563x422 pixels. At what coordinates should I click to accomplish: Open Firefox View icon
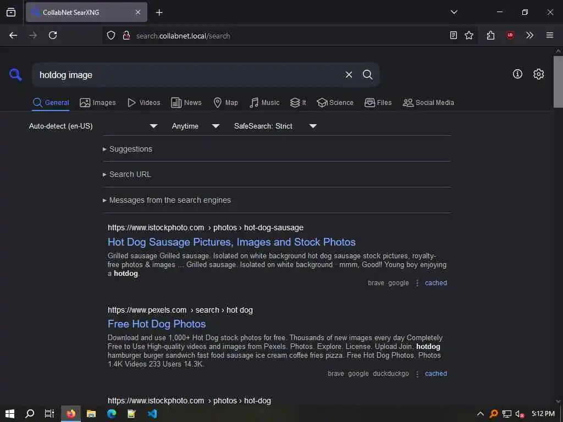tap(11, 12)
